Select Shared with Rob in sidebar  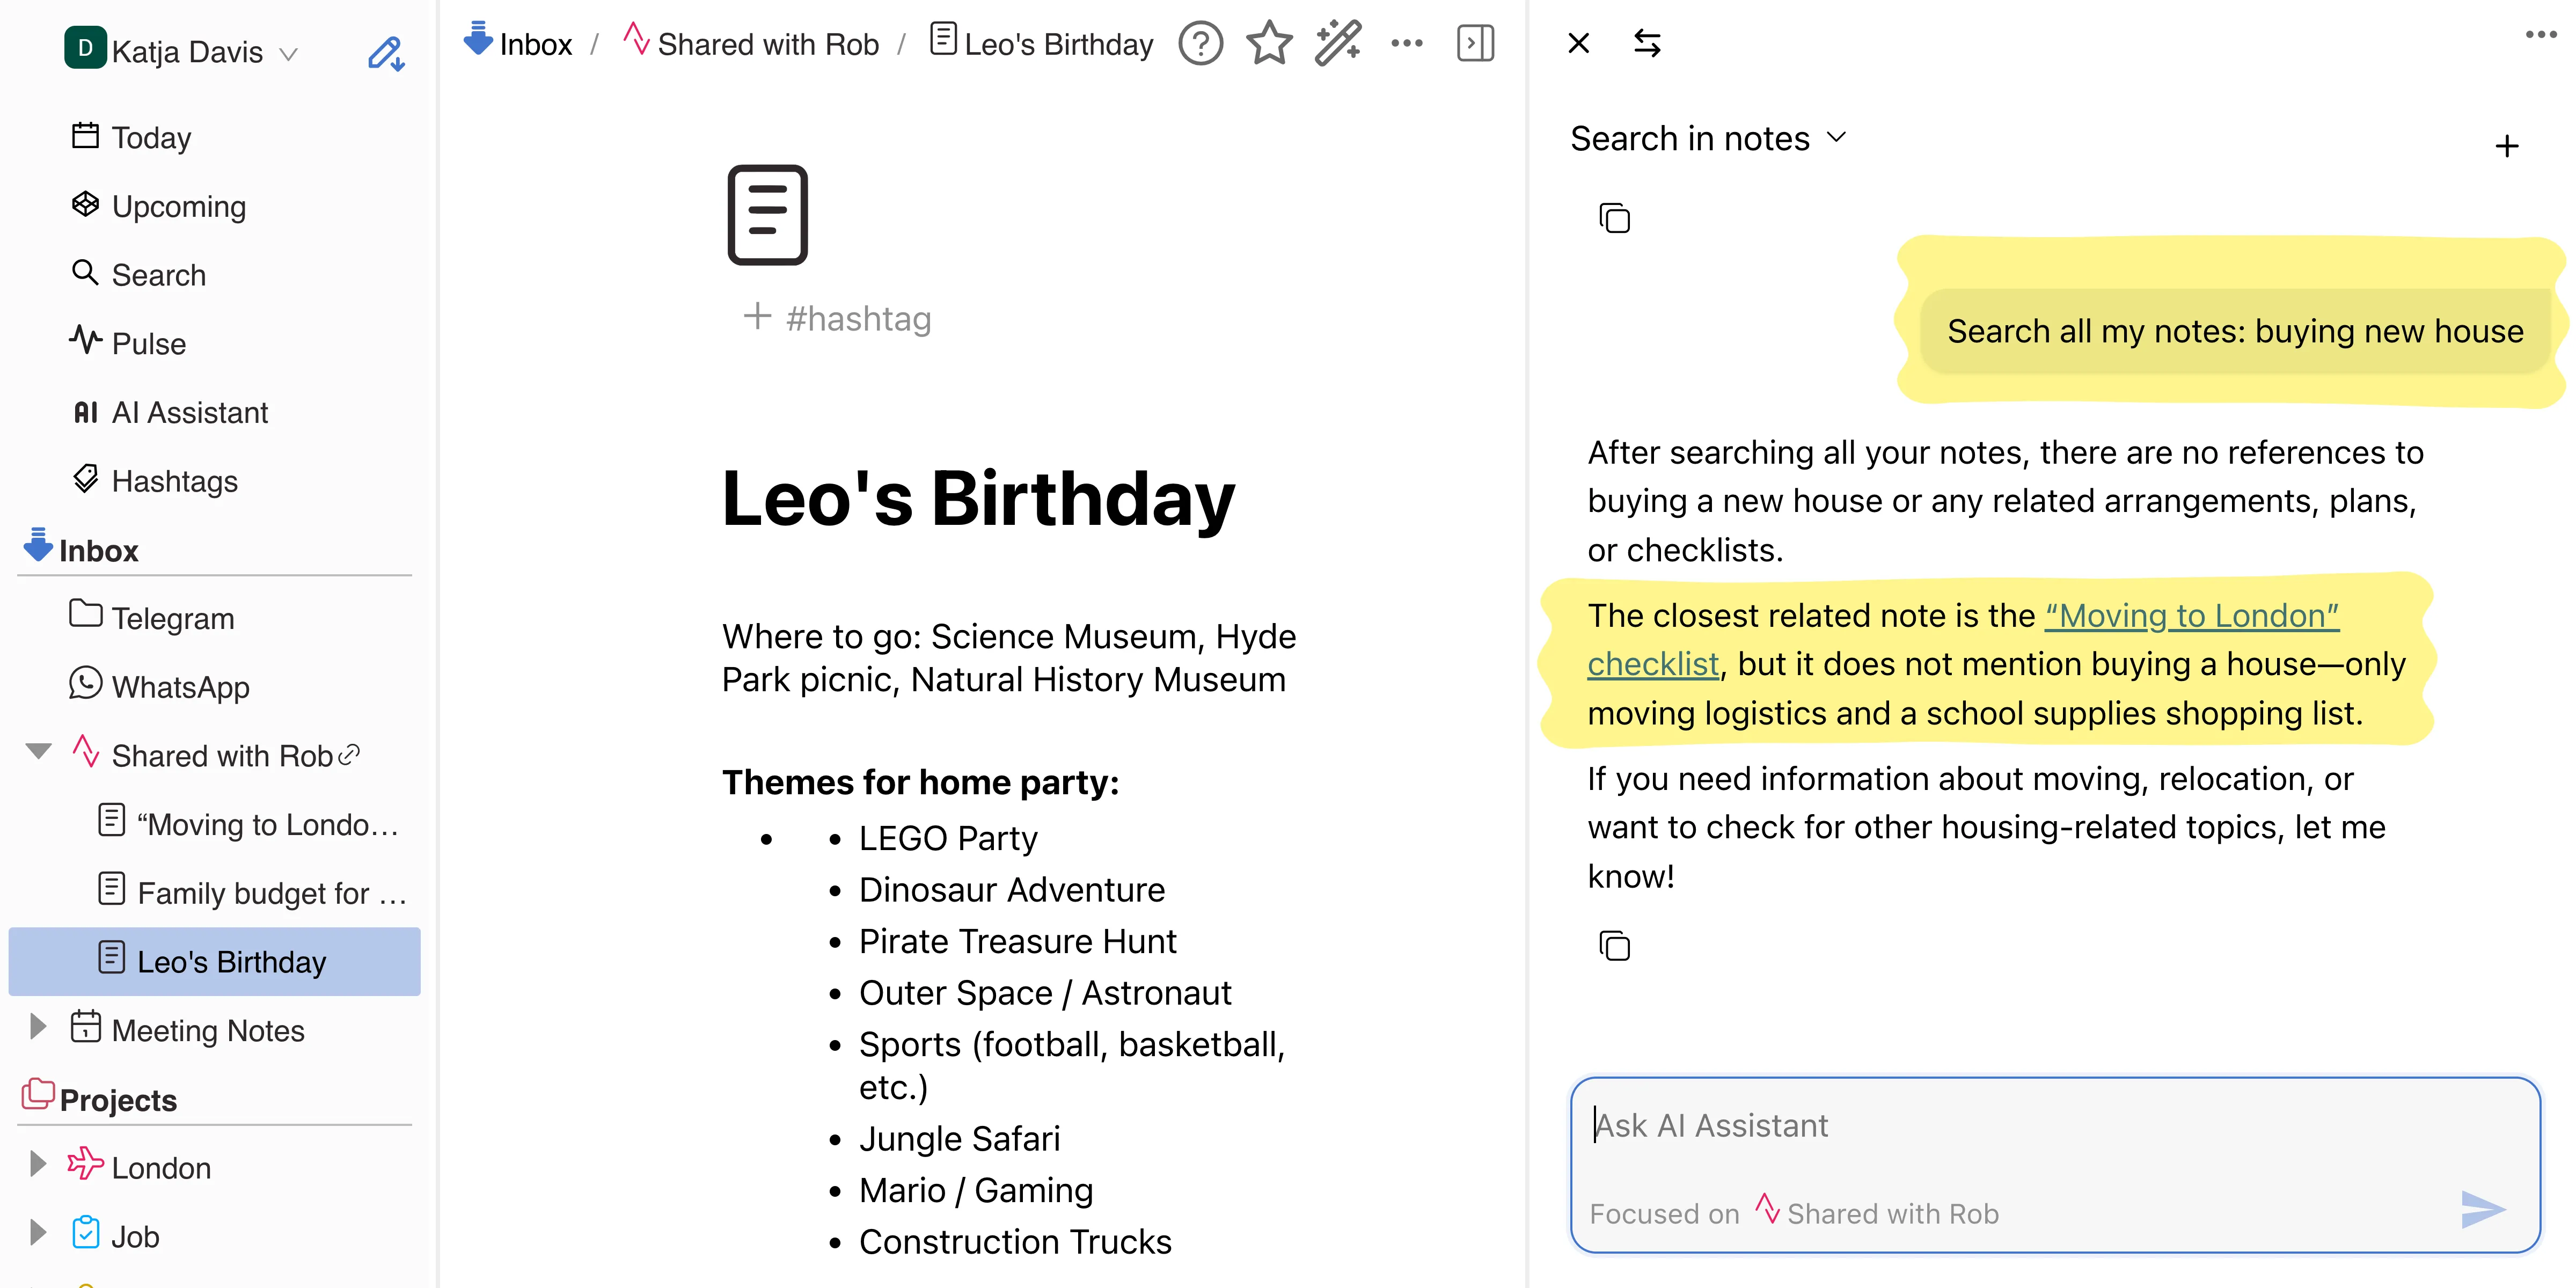point(221,755)
